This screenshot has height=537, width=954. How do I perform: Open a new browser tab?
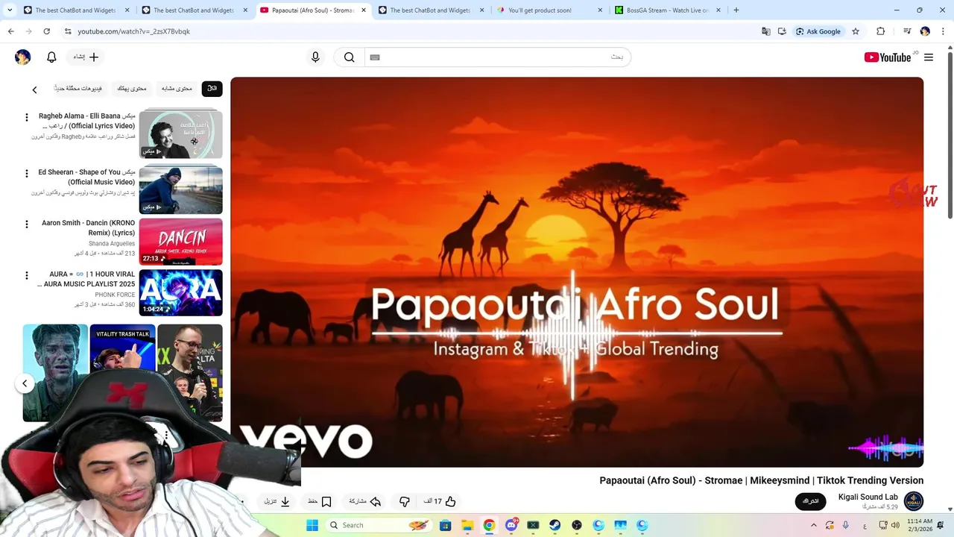pyautogui.click(x=736, y=10)
